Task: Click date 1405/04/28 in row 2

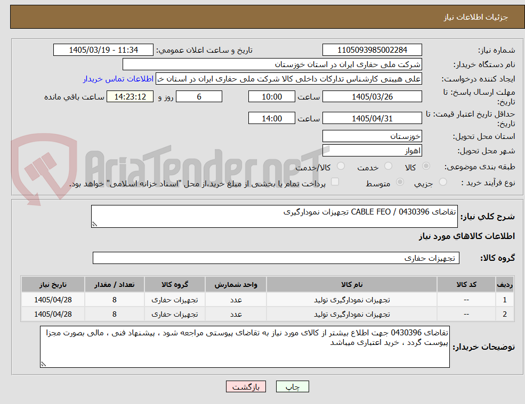Action: (x=53, y=315)
